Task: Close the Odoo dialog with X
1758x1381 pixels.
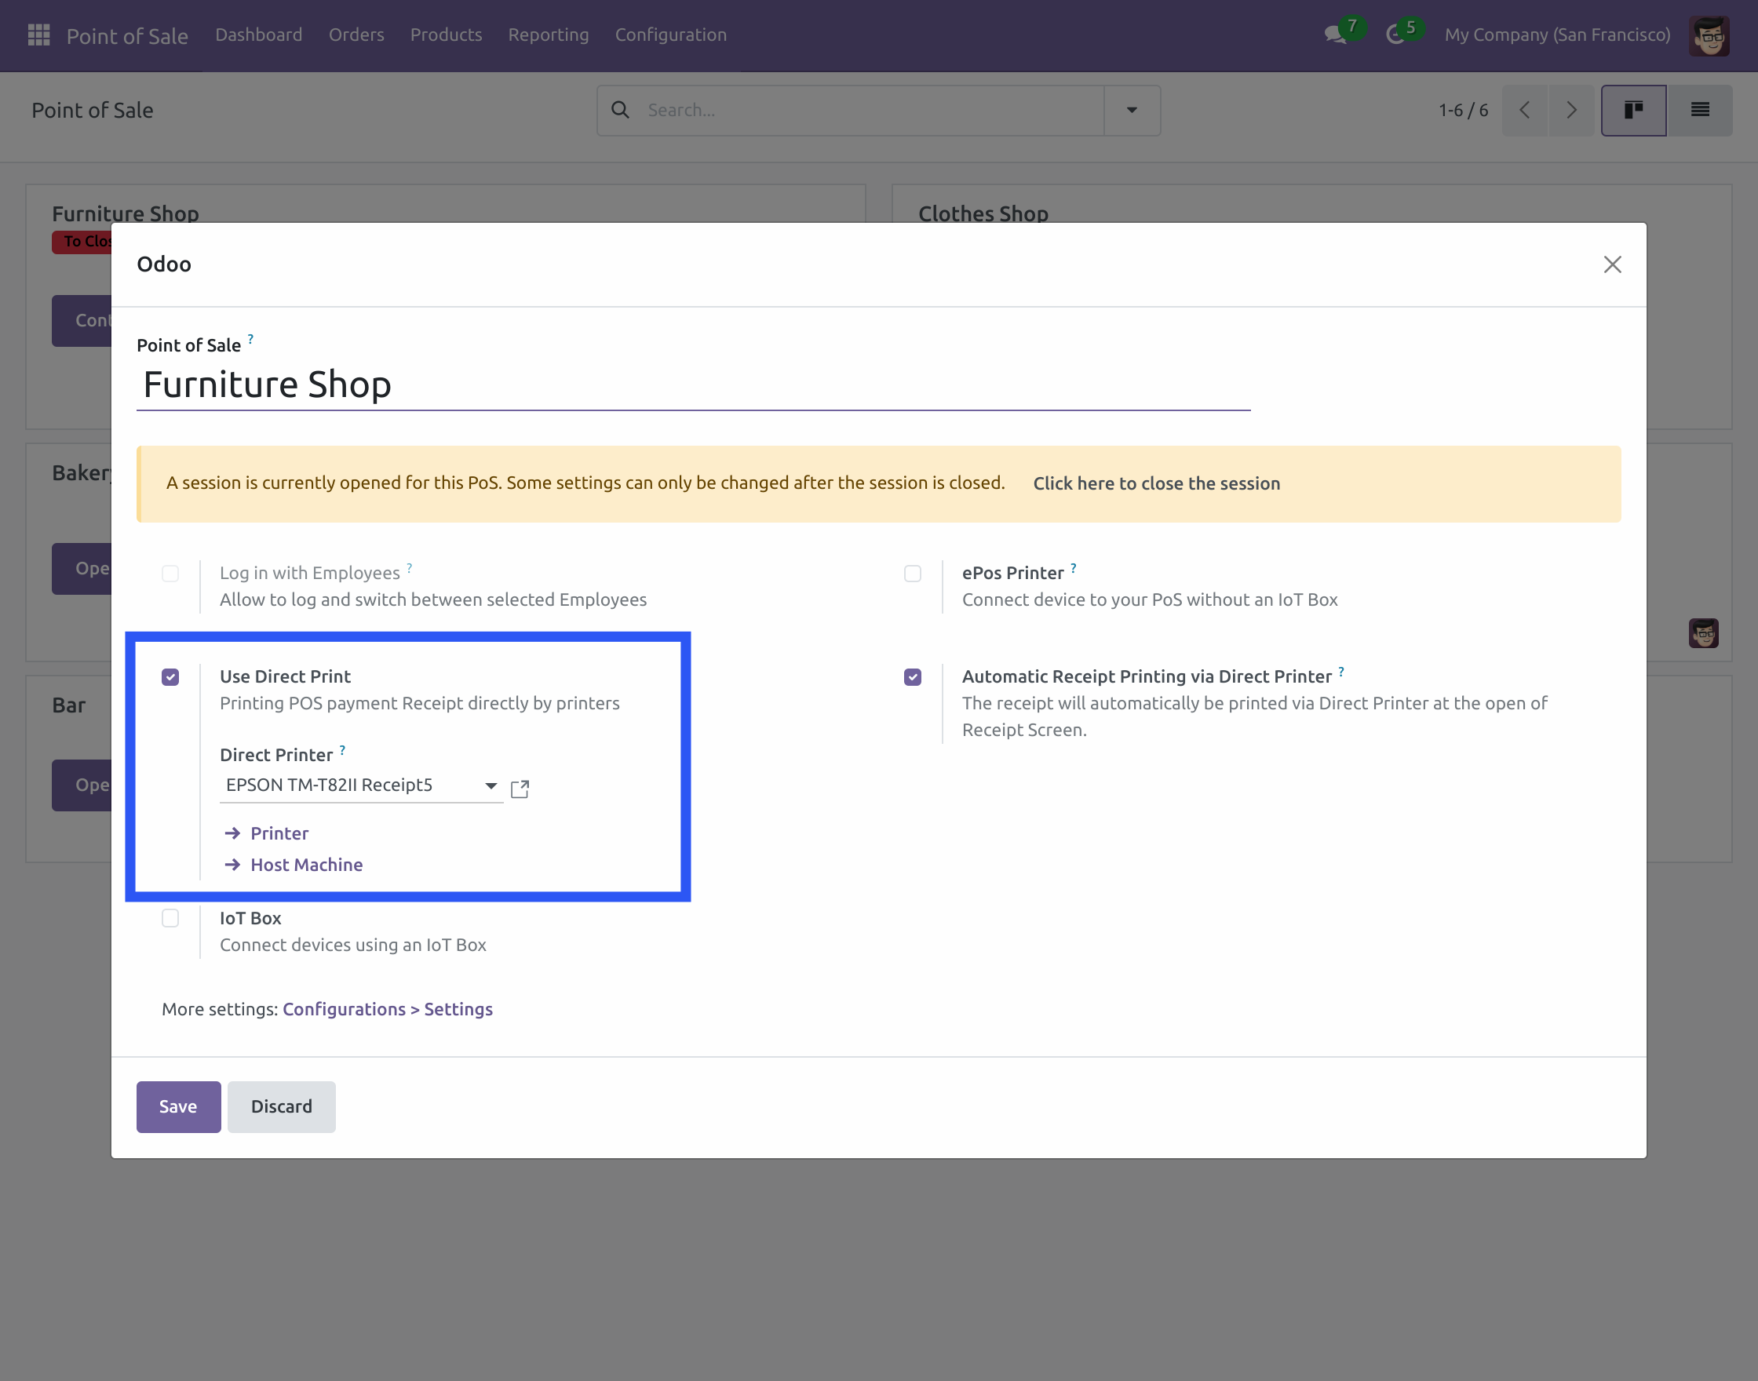Action: [x=1612, y=264]
